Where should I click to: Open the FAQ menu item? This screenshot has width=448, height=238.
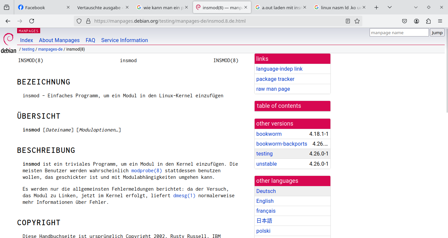90,40
